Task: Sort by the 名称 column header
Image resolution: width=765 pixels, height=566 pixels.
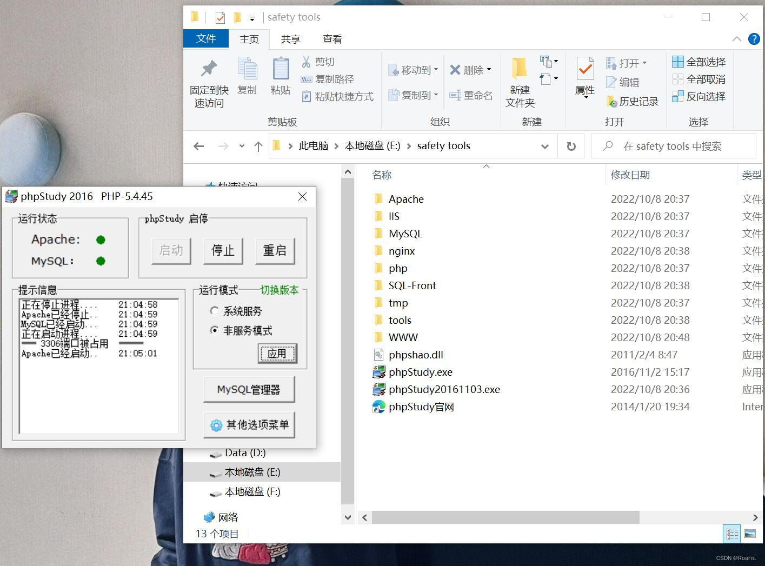Action: coord(382,175)
